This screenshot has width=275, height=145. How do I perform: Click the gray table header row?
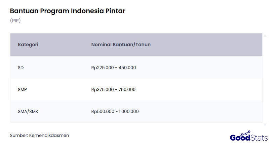pyautogui.click(x=202, y=45)
